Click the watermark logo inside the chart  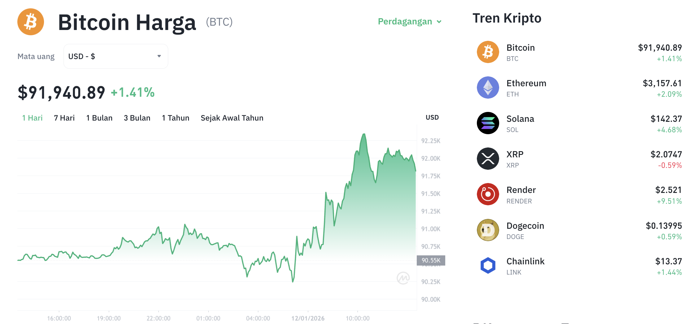coord(403,278)
